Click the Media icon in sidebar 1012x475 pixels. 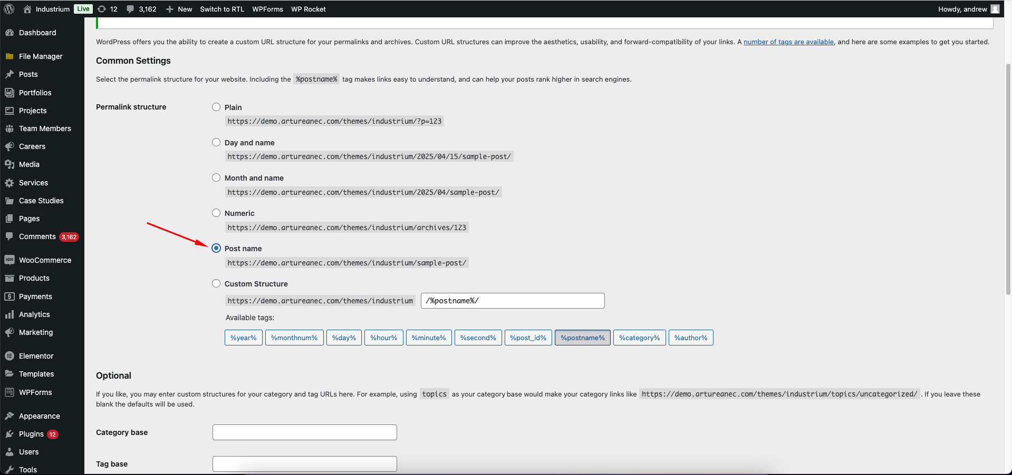(9, 164)
